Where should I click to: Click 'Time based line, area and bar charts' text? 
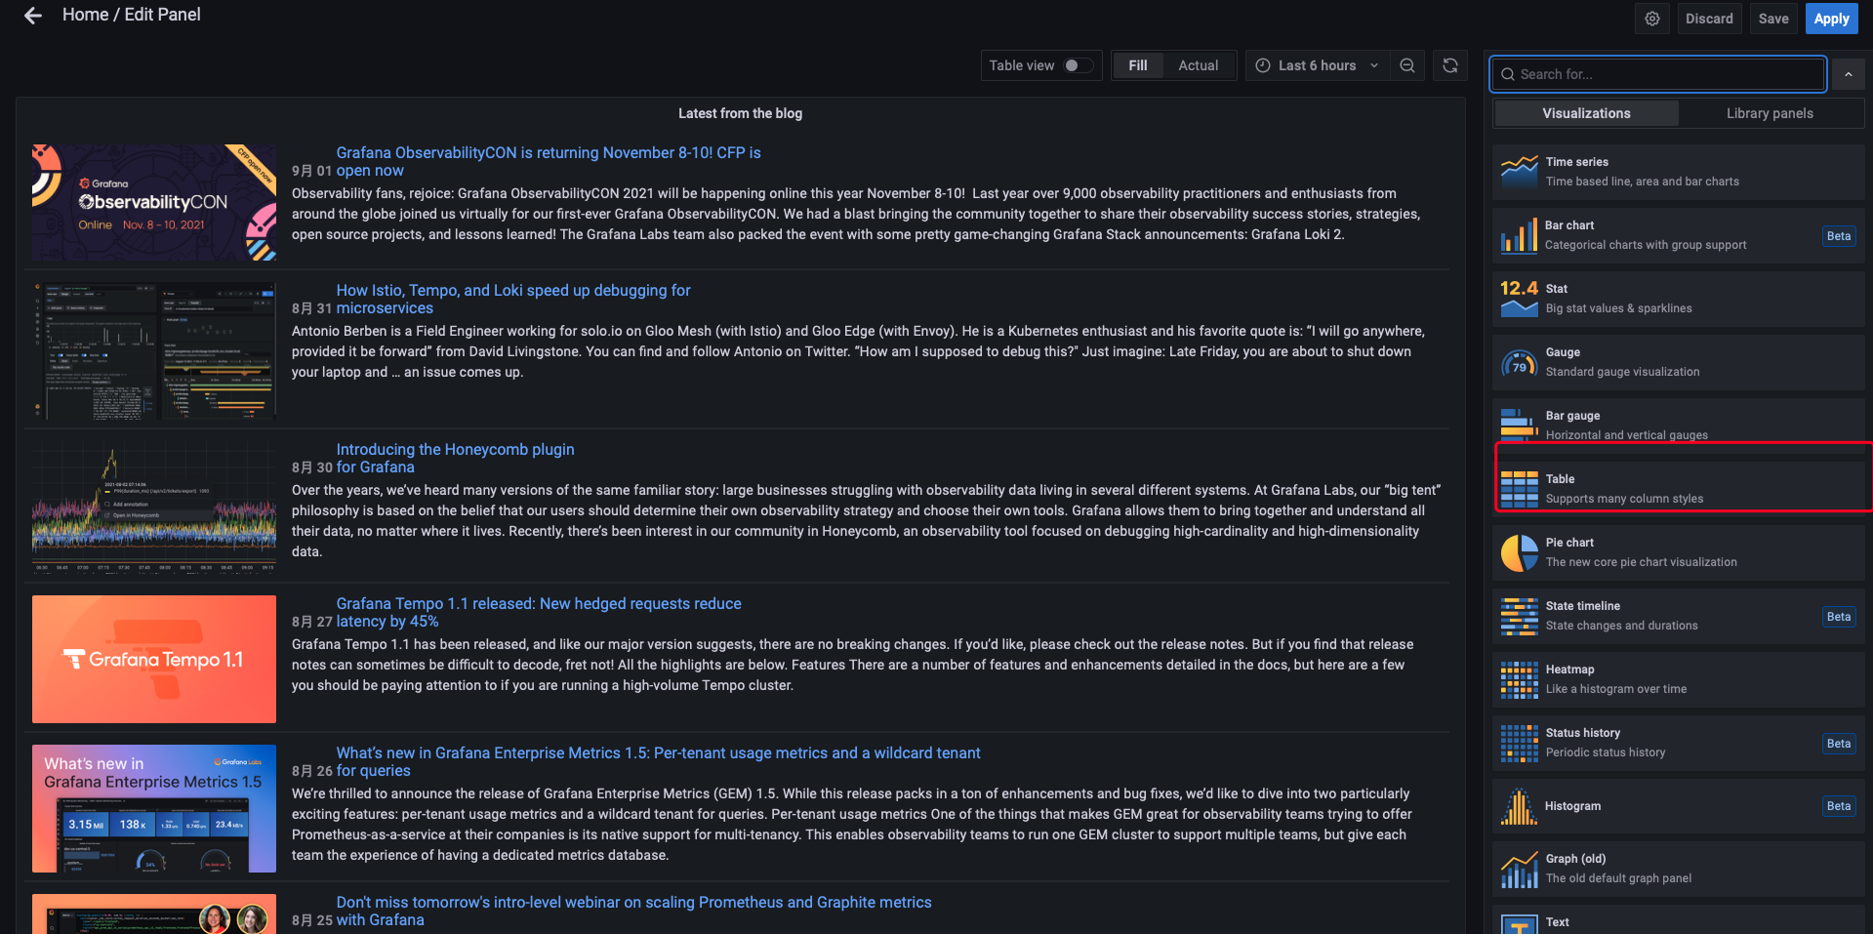click(1642, 182)
